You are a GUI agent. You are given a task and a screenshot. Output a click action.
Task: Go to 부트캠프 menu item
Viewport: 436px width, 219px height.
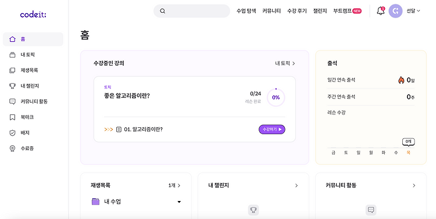[x=347, y=11]
